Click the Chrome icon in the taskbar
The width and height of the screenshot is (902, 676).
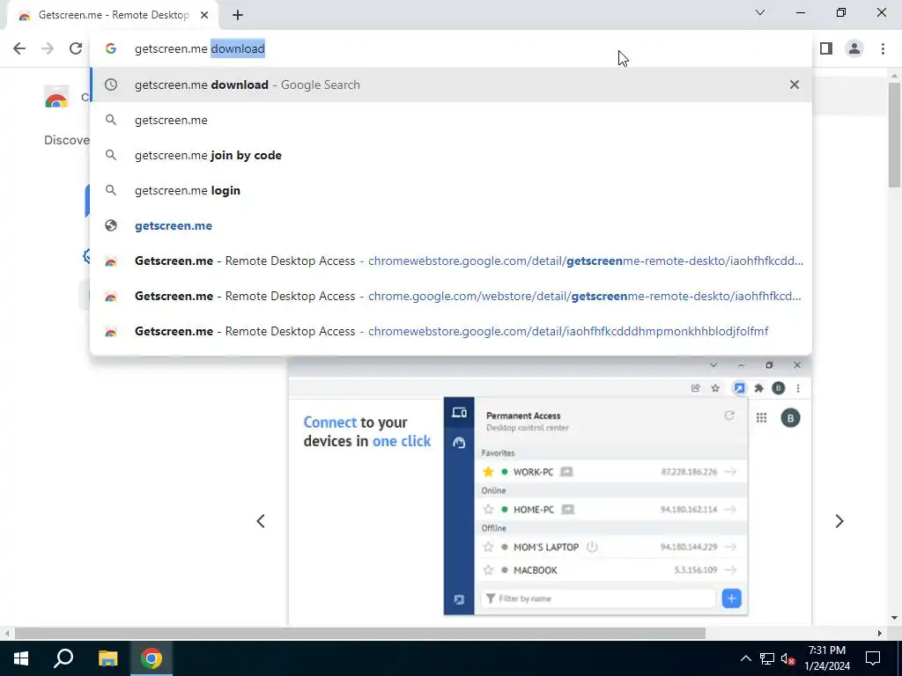(151, 658)
